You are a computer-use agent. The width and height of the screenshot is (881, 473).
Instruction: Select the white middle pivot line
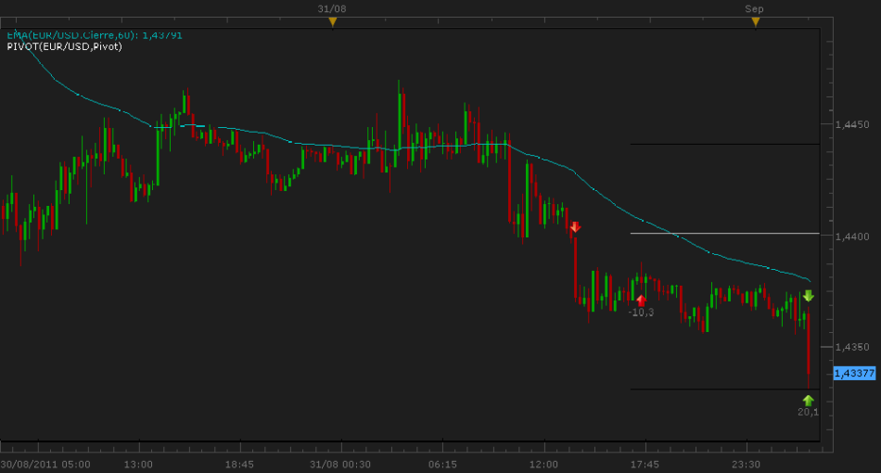[x=723, y=234]
